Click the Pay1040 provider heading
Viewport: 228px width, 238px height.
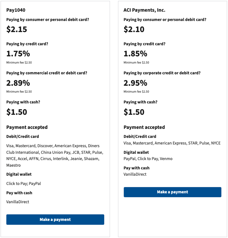click(x=16, y=10)
